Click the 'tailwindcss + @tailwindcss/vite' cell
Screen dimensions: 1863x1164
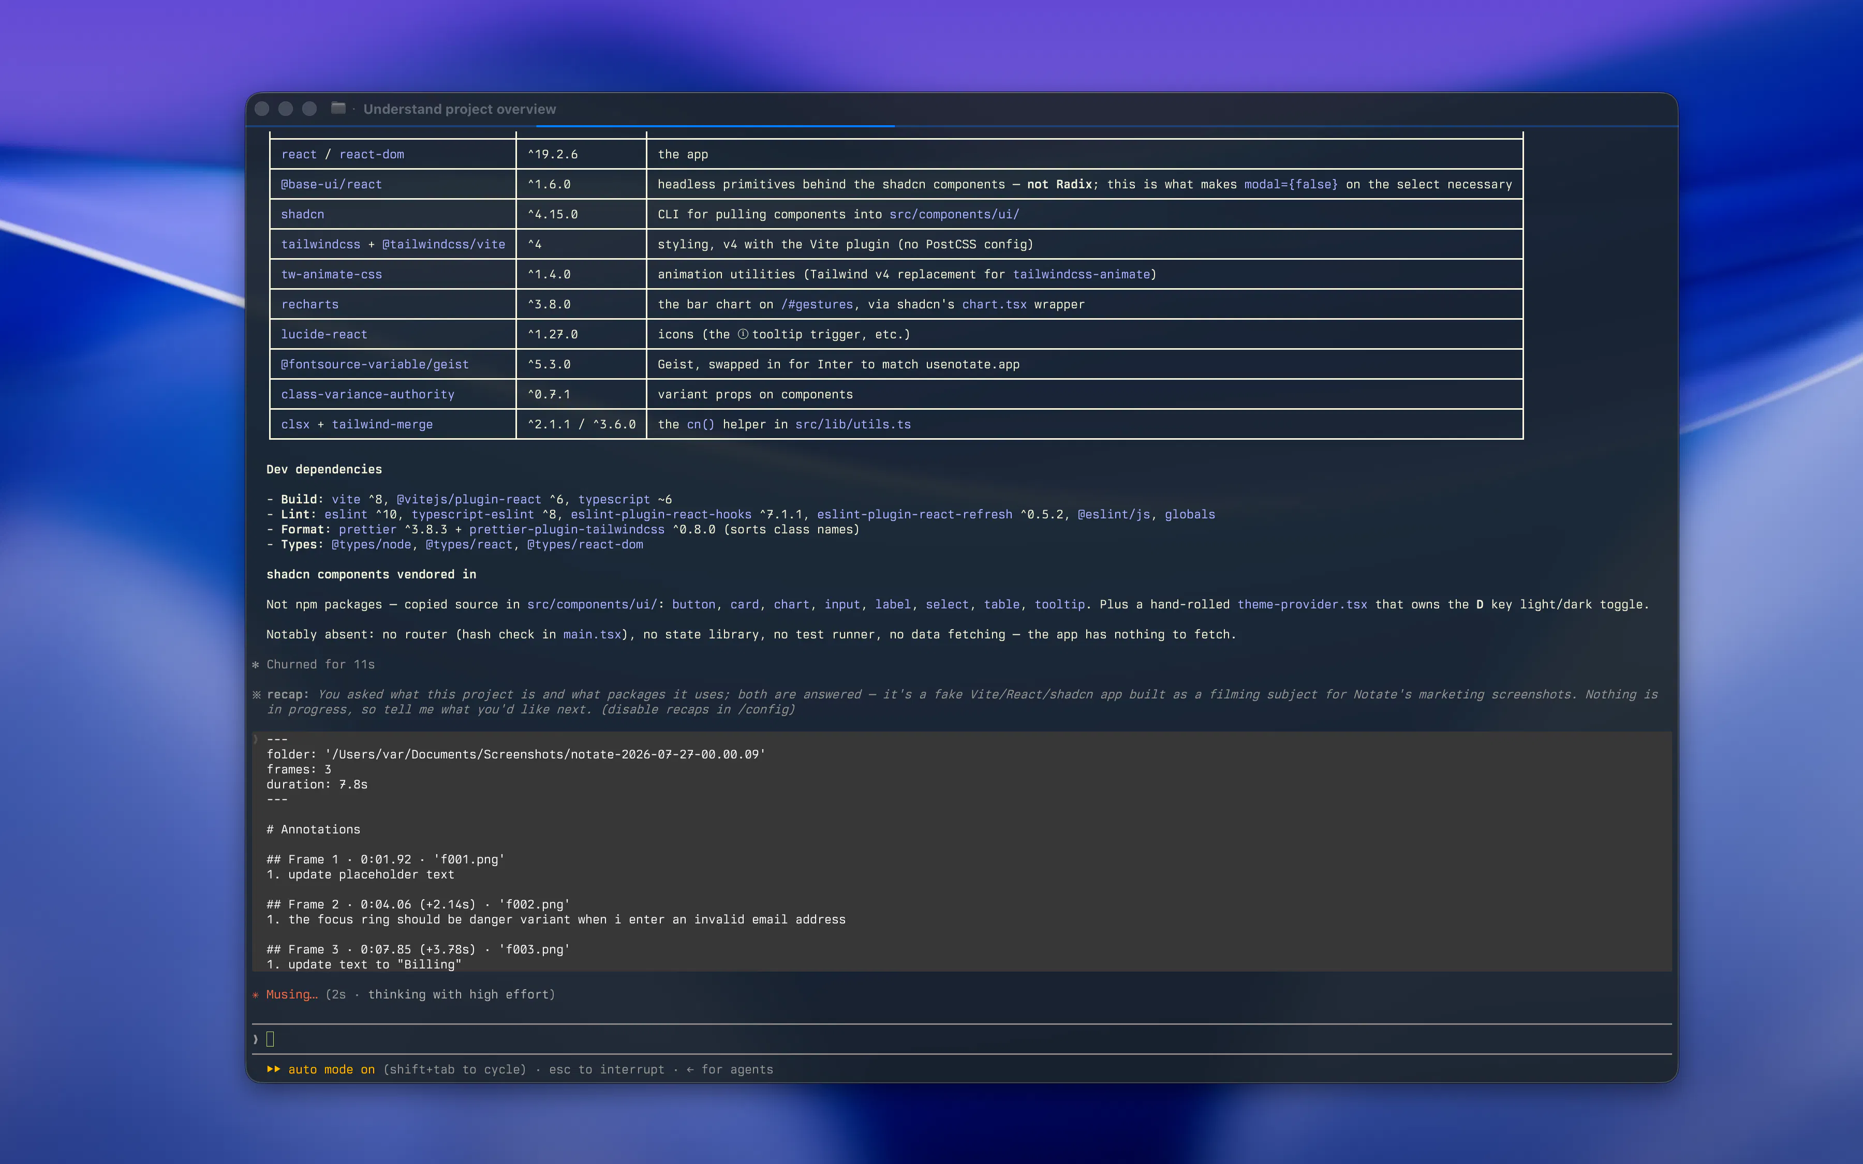[x=393, y=244]
